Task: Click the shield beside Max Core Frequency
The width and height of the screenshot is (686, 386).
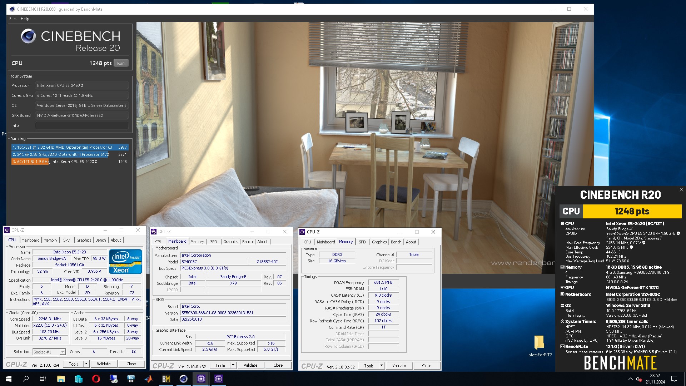Action: tap(644, 243)
